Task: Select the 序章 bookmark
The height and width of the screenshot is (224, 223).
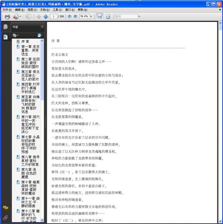Action: 25,42
